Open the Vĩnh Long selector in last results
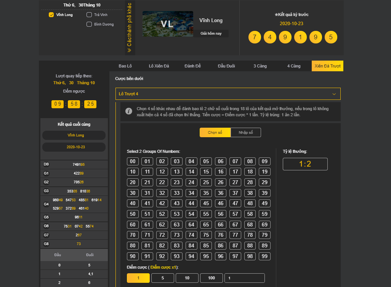 point(74,135)
